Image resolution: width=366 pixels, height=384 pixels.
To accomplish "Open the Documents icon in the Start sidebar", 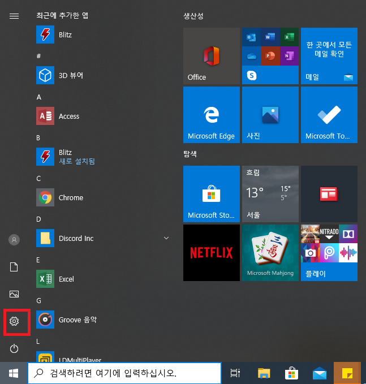I will (x=14, y=267).
